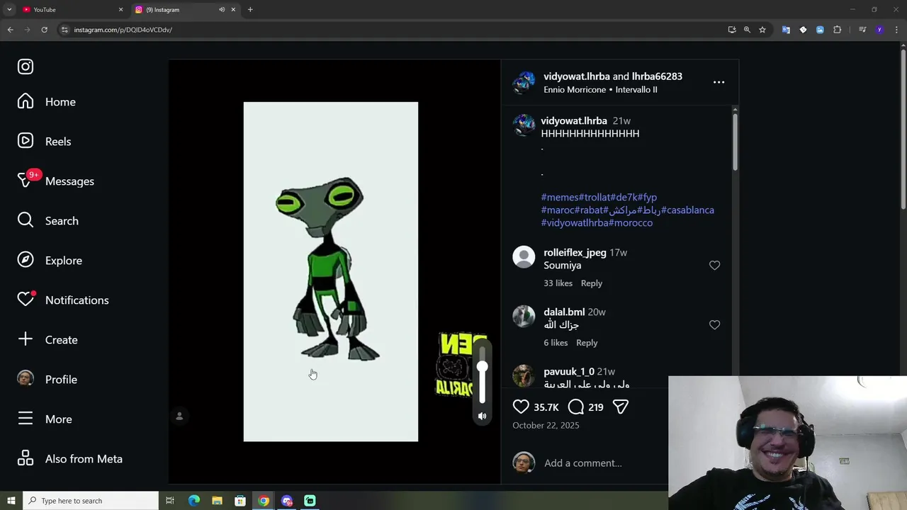
Task: Click the comment bubble icon
Action: pos(576,407)
